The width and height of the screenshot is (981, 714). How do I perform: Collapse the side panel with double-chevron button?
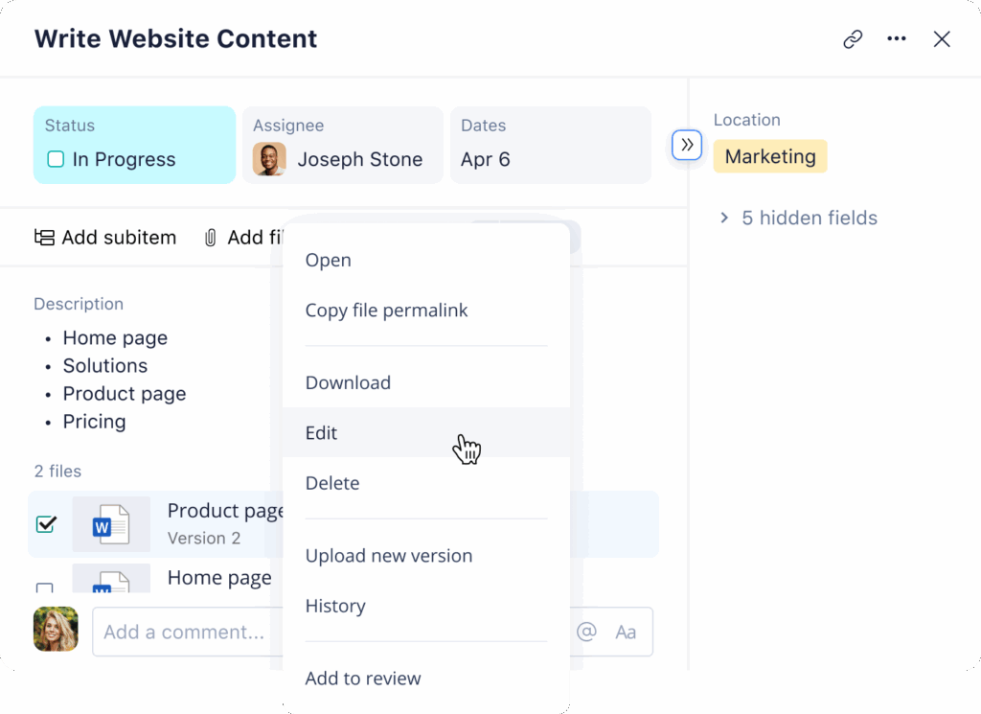tap(687, 145)
